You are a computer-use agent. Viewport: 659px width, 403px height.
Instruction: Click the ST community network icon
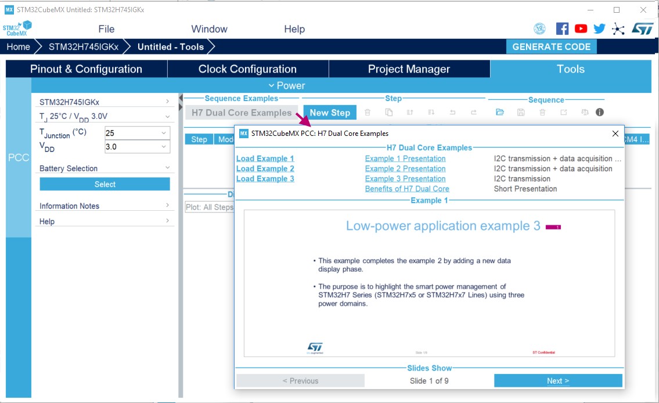618,29
